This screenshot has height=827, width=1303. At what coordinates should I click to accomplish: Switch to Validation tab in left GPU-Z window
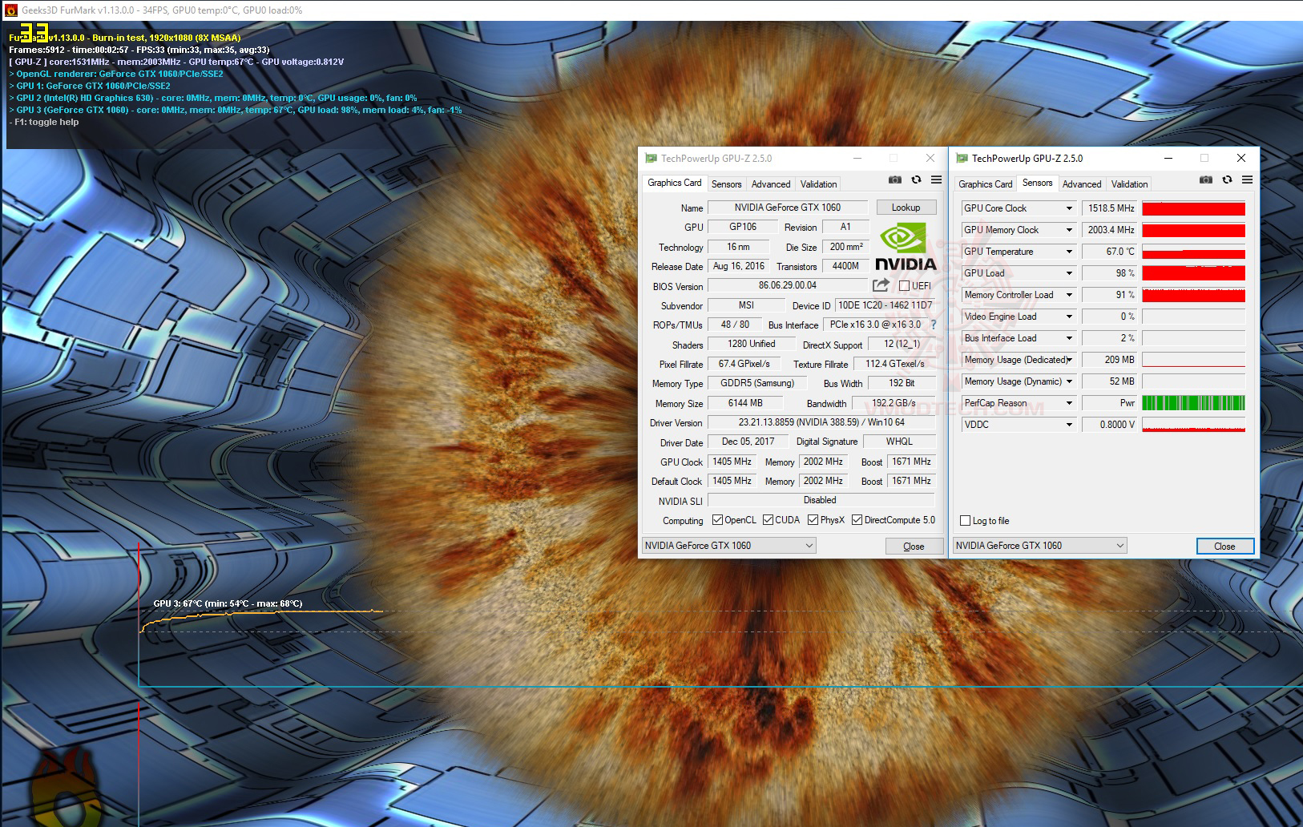pos(818,184)
